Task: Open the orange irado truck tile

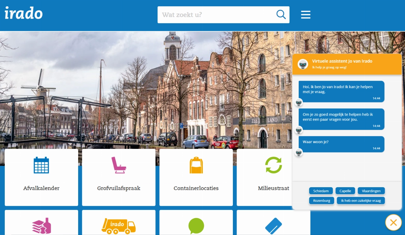Action: [118, 226]
